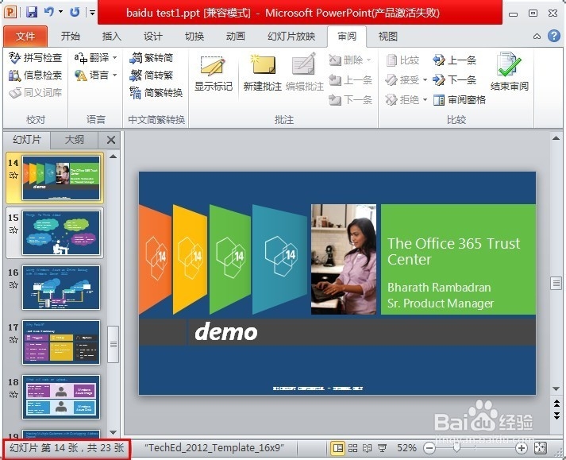Go to 下一条 in compare group

pos(455,79)
